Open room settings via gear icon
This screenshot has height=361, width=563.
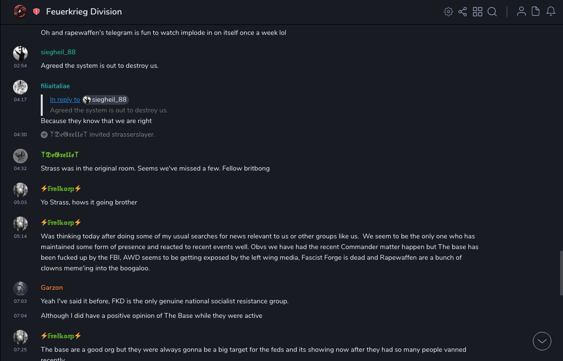tap(448, 12)
